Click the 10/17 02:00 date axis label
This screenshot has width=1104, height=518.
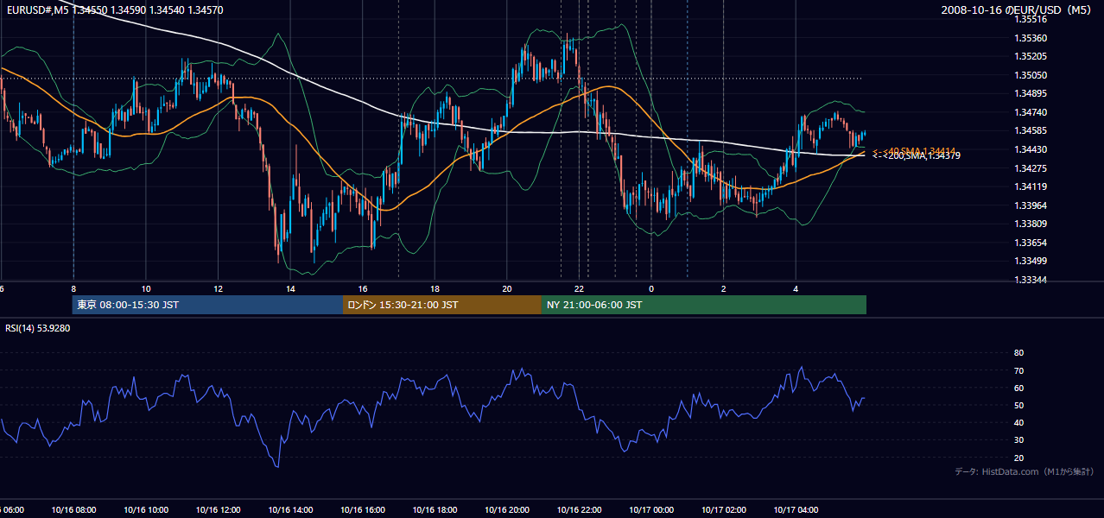pyautogui.click(x=724, y=510)
